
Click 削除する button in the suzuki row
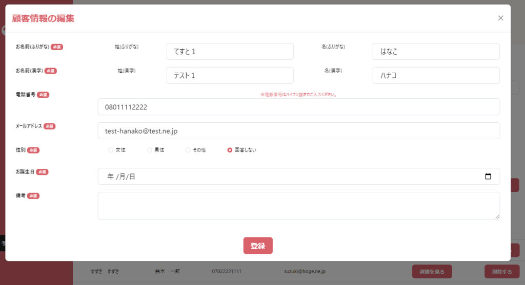501,271
